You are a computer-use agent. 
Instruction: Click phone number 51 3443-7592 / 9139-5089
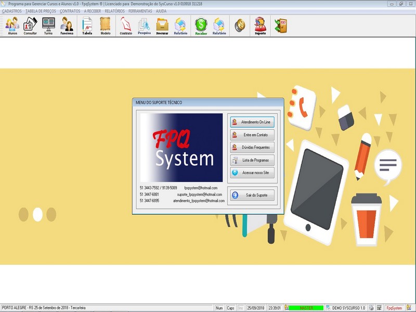click(x=158, y=188)
